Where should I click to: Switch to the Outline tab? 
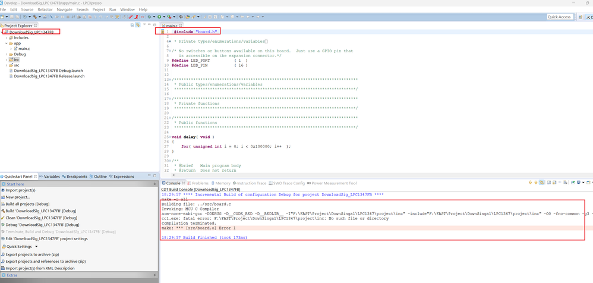tap(98, 177)
